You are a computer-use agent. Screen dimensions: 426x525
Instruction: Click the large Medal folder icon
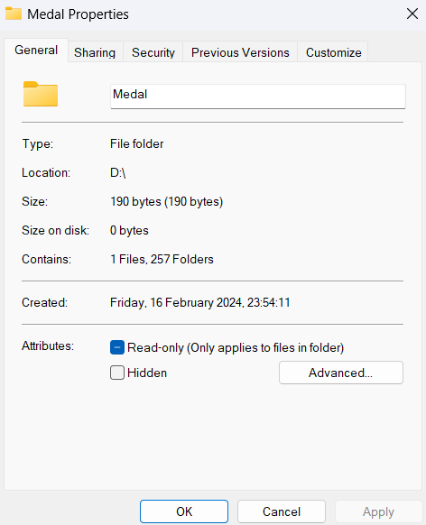41,94
